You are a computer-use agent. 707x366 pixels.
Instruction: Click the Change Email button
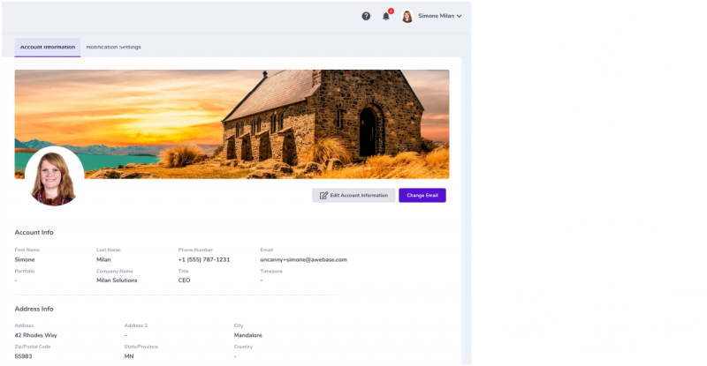pyautogui.click(x=422, y=195)
